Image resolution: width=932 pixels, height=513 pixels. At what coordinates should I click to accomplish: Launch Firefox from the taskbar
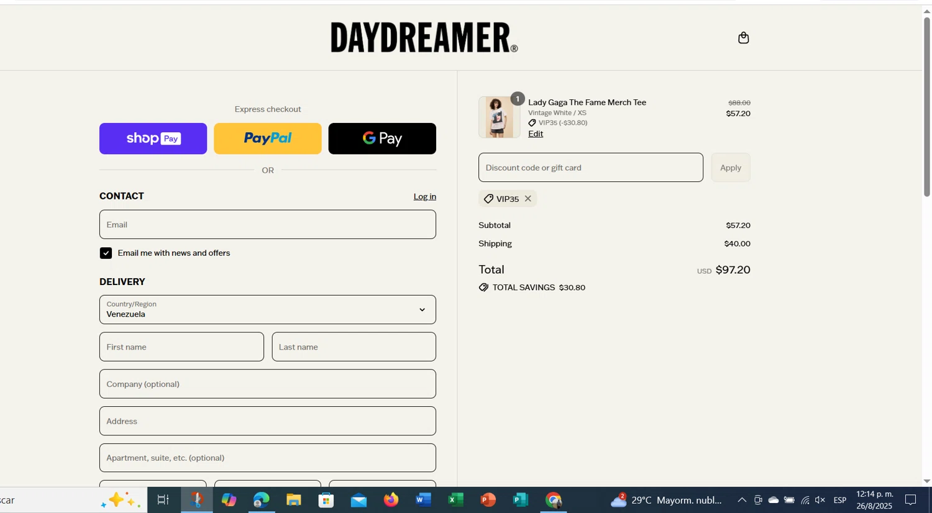coord(391,500)
